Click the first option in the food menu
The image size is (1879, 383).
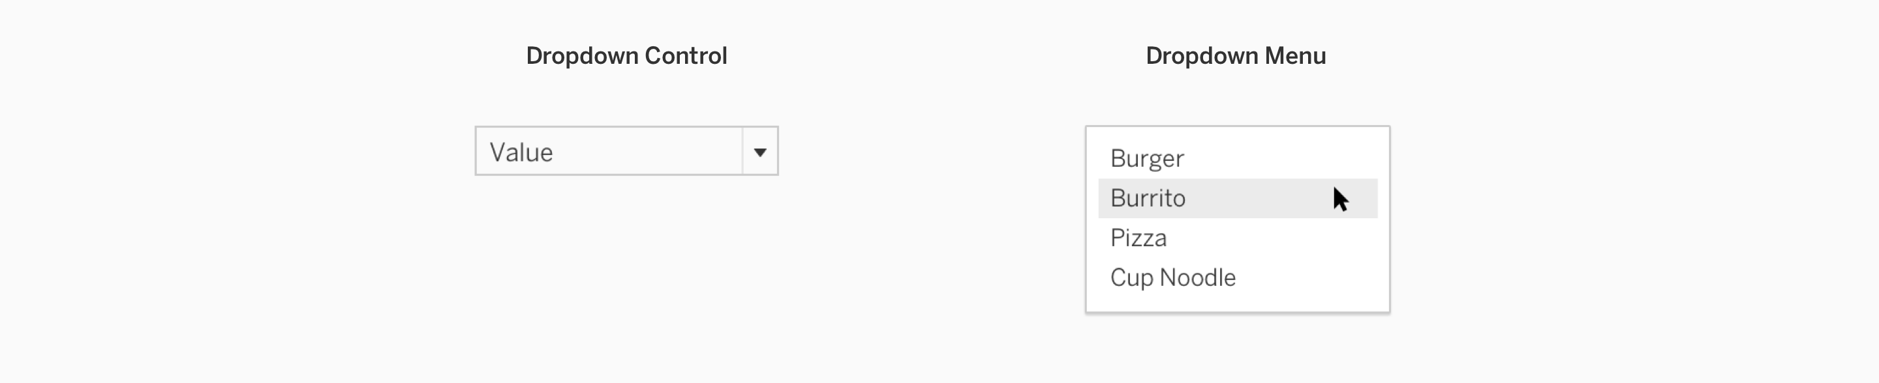click(x=1147, y=159)
